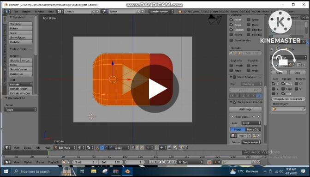The height and width of the screenshot is (177, 310).
Task: Open Source Single Image dropdown
Action: 251,142
